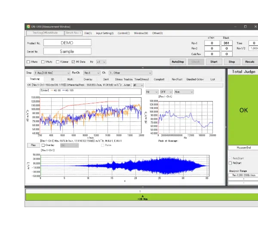
Task: Click the green step A +30 Nm bar
Action: pyautogui.click(x=142, y=197)
